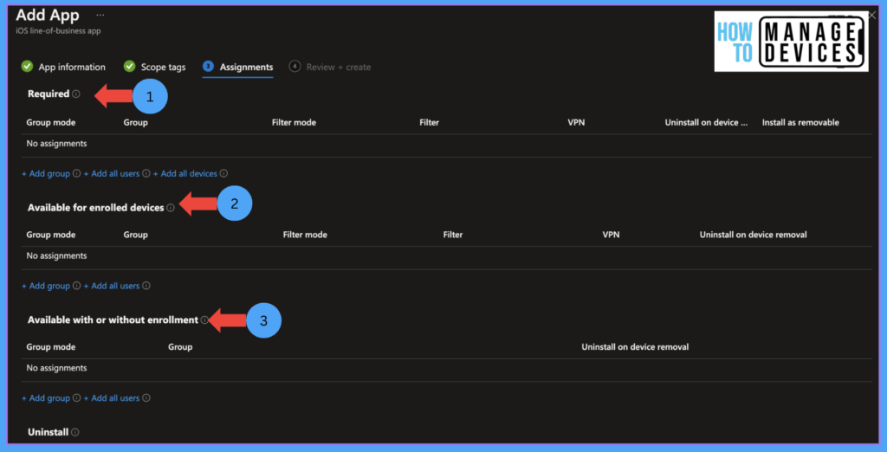The image size is (887, 452).
Task: Click info icon after Add group under enrolled devices
Action: point(77,286)
